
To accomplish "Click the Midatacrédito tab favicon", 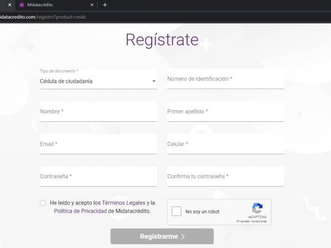I will pyautogui.click(x=22, y=5).
